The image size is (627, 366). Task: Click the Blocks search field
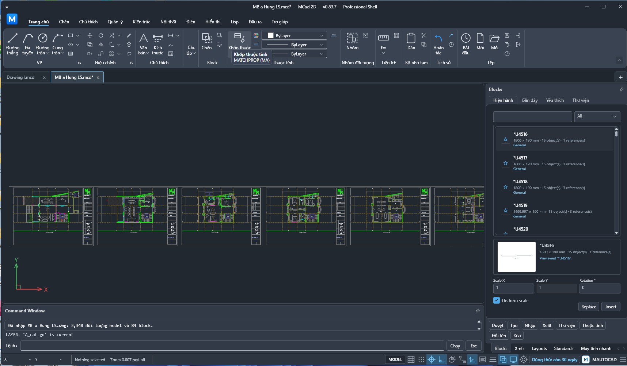(x=532, y=116)
